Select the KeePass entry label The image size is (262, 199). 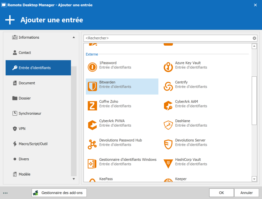tap(106, 179)
